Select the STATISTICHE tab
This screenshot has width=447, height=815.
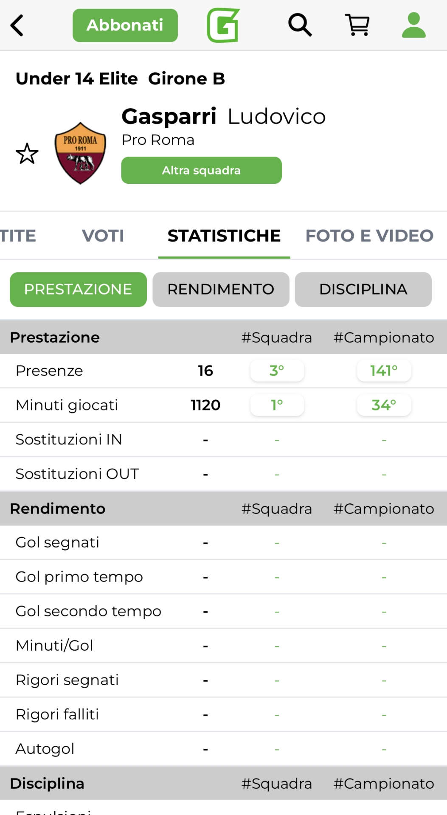pyautogui.click(x=224, y=236)
